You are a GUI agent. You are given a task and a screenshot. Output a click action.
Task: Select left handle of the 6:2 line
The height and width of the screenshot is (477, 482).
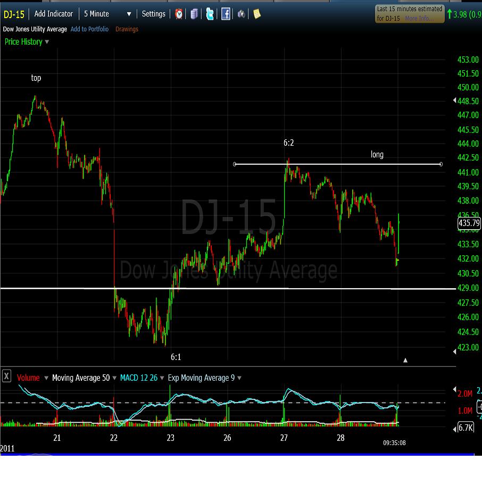click(235, 164)
